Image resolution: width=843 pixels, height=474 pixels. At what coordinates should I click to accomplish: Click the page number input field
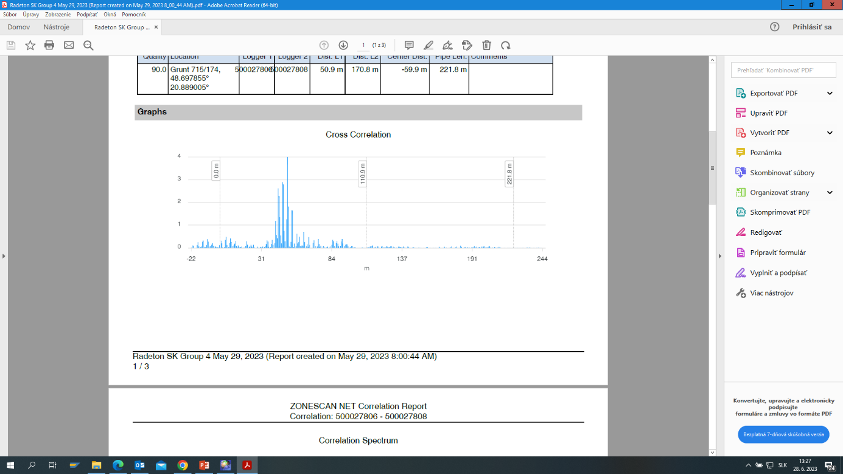tap(363, 45)
